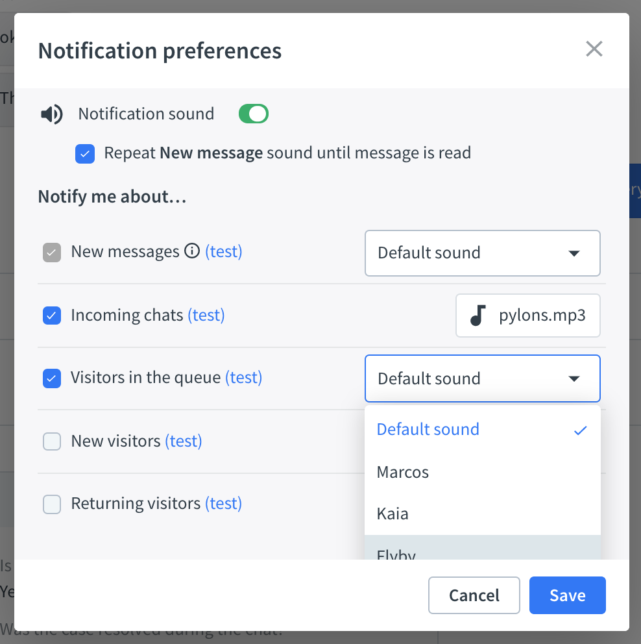This screenshot has height=644, width=641.
Task: Enable notifications for New visitors
Action: pos(51,441)
